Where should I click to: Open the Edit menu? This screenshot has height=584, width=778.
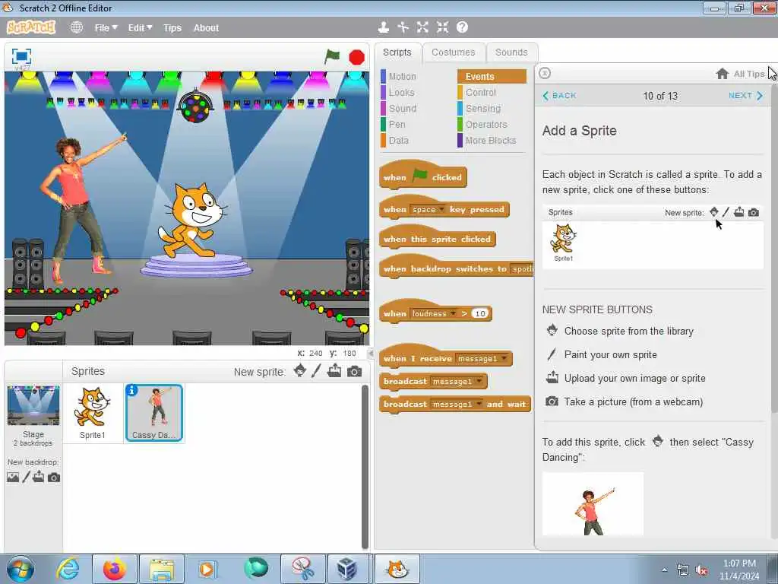[140, 28]
